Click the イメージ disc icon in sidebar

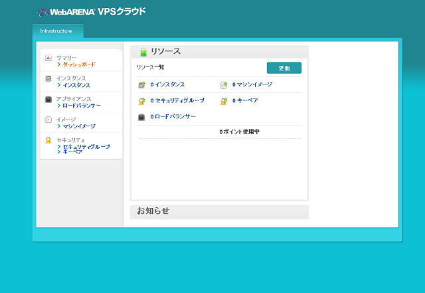pyautogui.click(x=48, y=120)
